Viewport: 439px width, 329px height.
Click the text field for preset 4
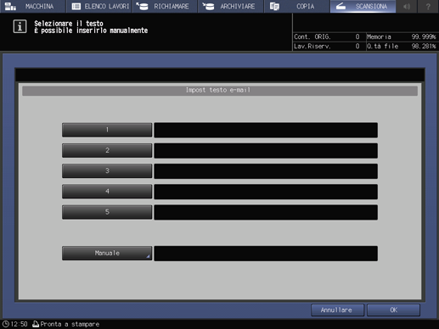266,192
